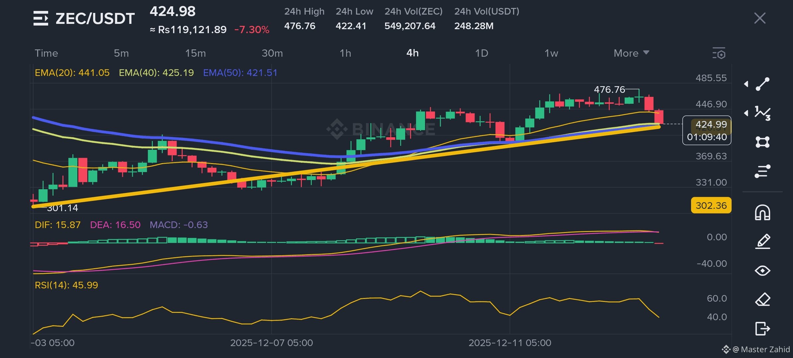Open the horizontal lines tool
The width and height of the screenshot is (793, 358).
[762, 171]
